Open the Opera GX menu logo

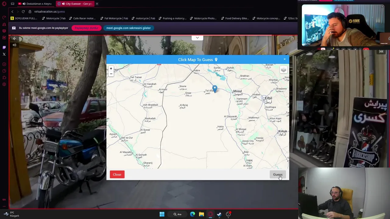pyautogui.click(x=4, y=4)
